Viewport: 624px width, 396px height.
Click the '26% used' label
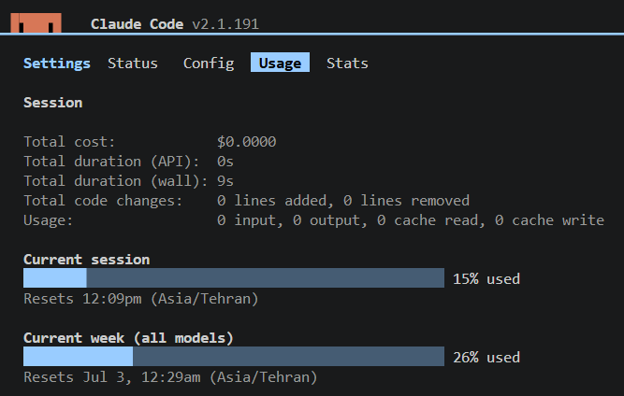point(486,358)
